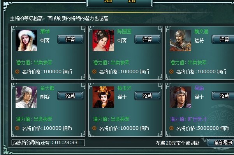Open 陈圆圆's portrait image
The width and height of the screenshot is (234, 155).
point(103,40)
